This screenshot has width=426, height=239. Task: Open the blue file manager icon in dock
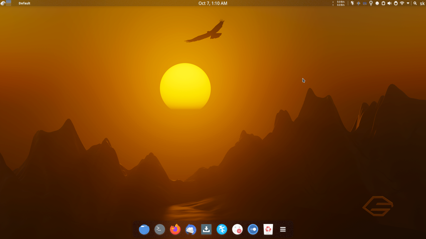point(144,229)
